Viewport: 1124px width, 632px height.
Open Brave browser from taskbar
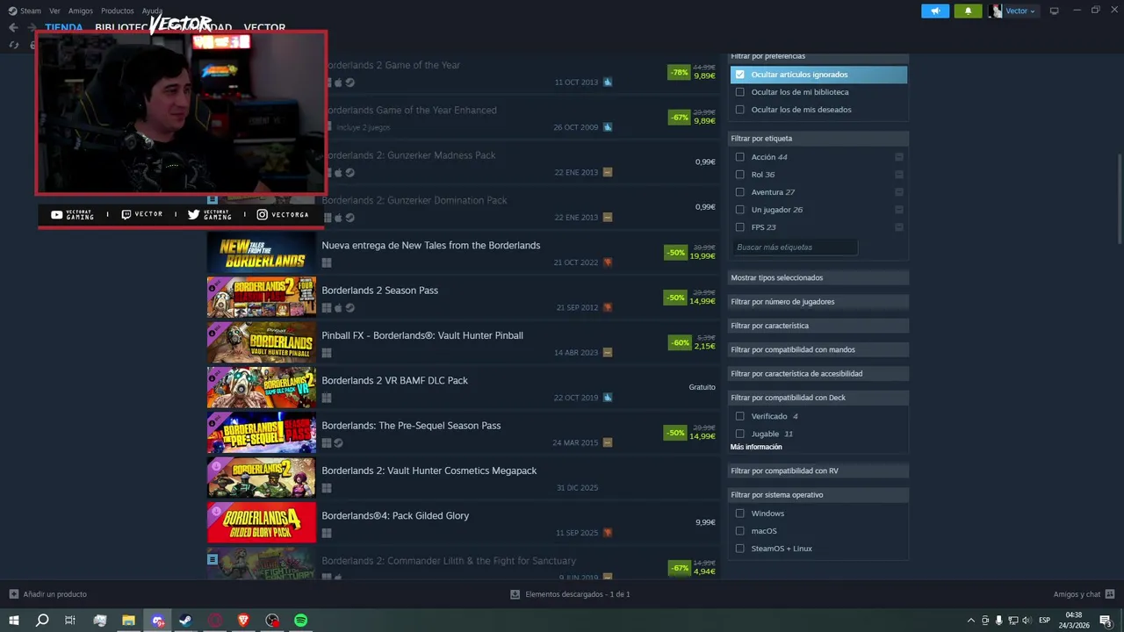243,621
